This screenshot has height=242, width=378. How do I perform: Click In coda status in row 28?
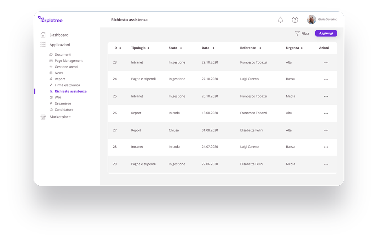[x=174, y=147]
